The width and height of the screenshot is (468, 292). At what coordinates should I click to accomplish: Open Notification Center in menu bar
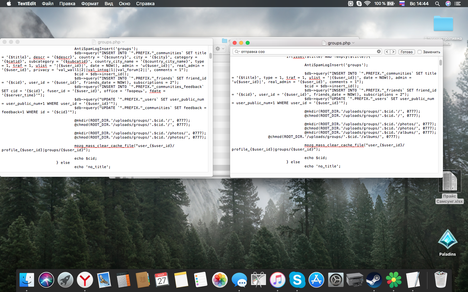point(458,4)
